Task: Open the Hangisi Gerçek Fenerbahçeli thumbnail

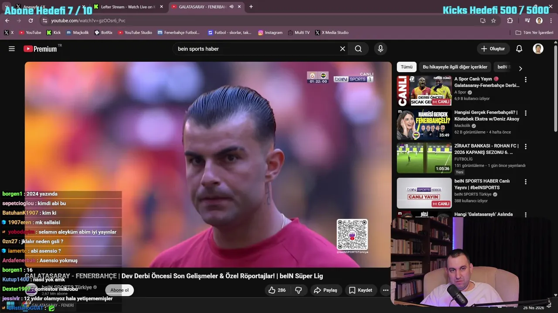Action: [424, 124]
